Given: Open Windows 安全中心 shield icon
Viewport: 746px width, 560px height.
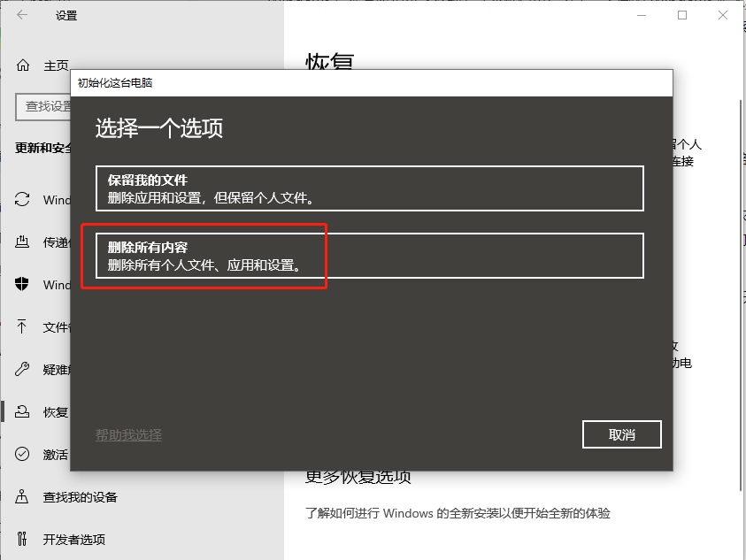Looking at the screenshot, I should (x=22, y=285).
